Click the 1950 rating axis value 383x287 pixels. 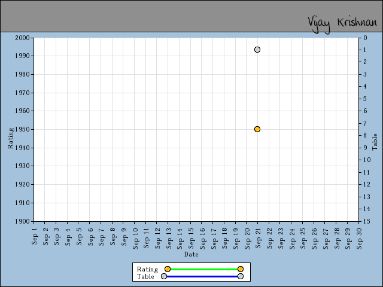coord(22,129)
